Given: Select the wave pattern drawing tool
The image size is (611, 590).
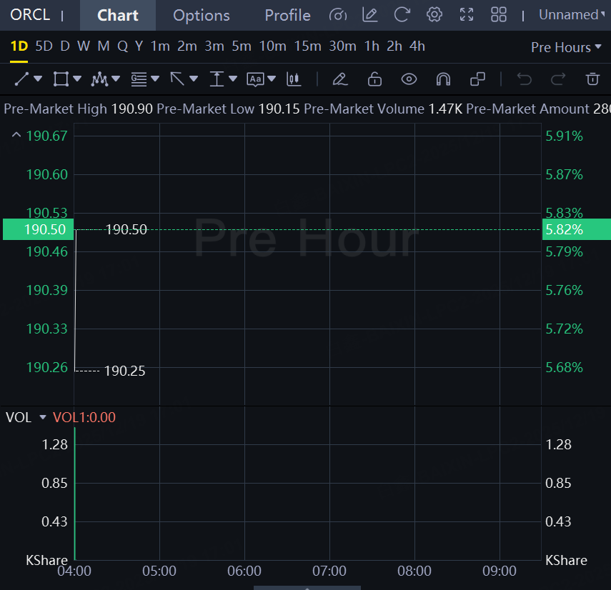Looking at the screenshot, I should coord(99,79).
